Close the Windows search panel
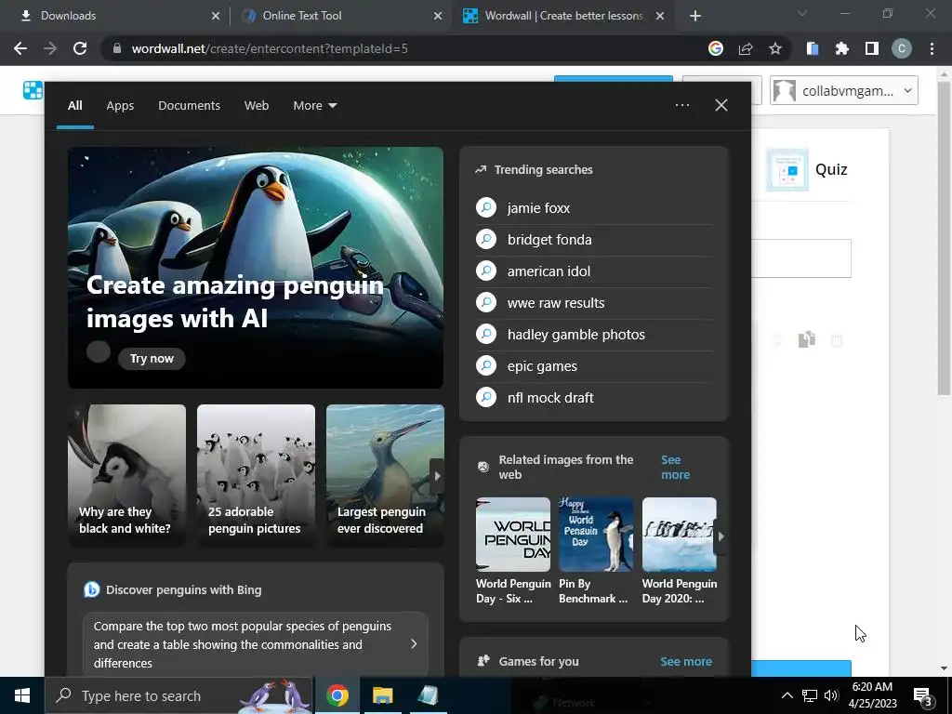This screenshot has height=714, width=952. [x=721, y=105]
